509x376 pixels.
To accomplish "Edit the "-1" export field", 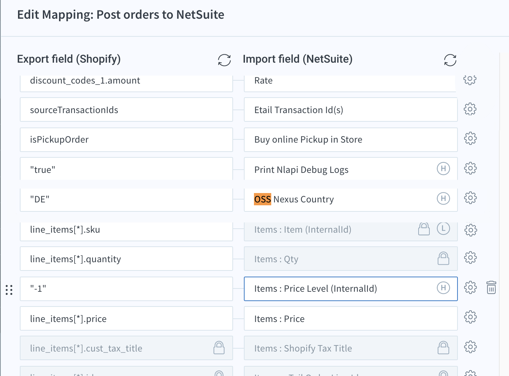I will (126, 289).
